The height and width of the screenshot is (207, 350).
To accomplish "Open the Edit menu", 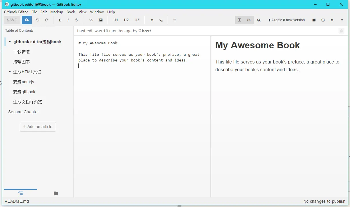I will 44,12.
